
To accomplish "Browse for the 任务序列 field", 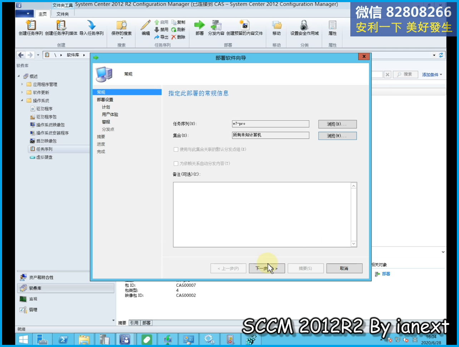I will pos(337,124).
